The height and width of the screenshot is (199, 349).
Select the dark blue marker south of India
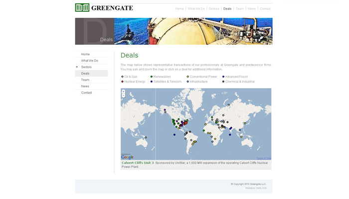tap(230, 135)
